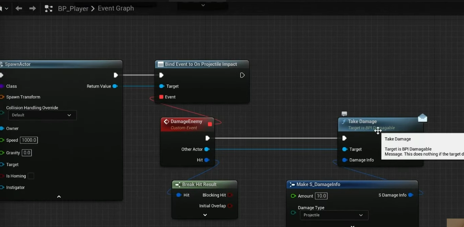
Task: Click the red Event pin on Bind Event
Action: [x=161, y=97]
